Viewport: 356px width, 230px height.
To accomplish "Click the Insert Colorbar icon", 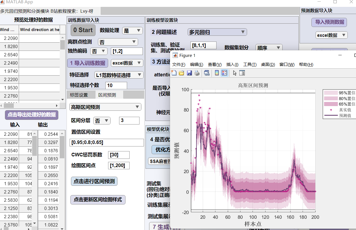I will 217,73.
